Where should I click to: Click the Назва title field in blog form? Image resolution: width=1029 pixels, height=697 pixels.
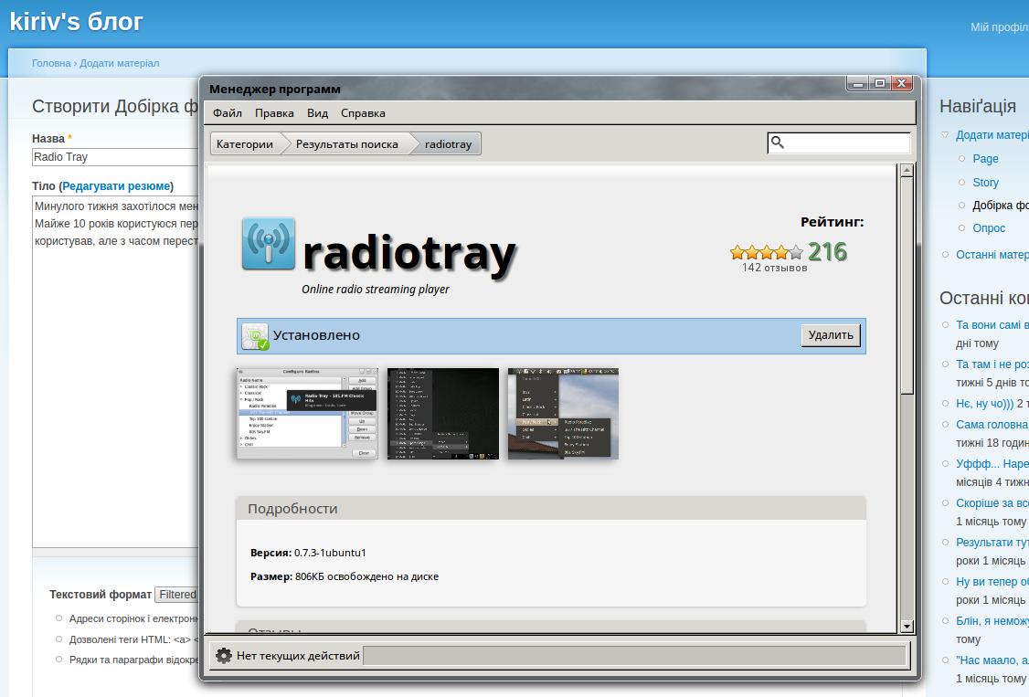coord(115,157)
